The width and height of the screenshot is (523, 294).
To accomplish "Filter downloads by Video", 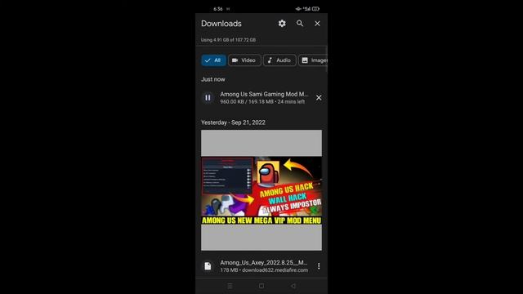I will click(x=244, y=60).
